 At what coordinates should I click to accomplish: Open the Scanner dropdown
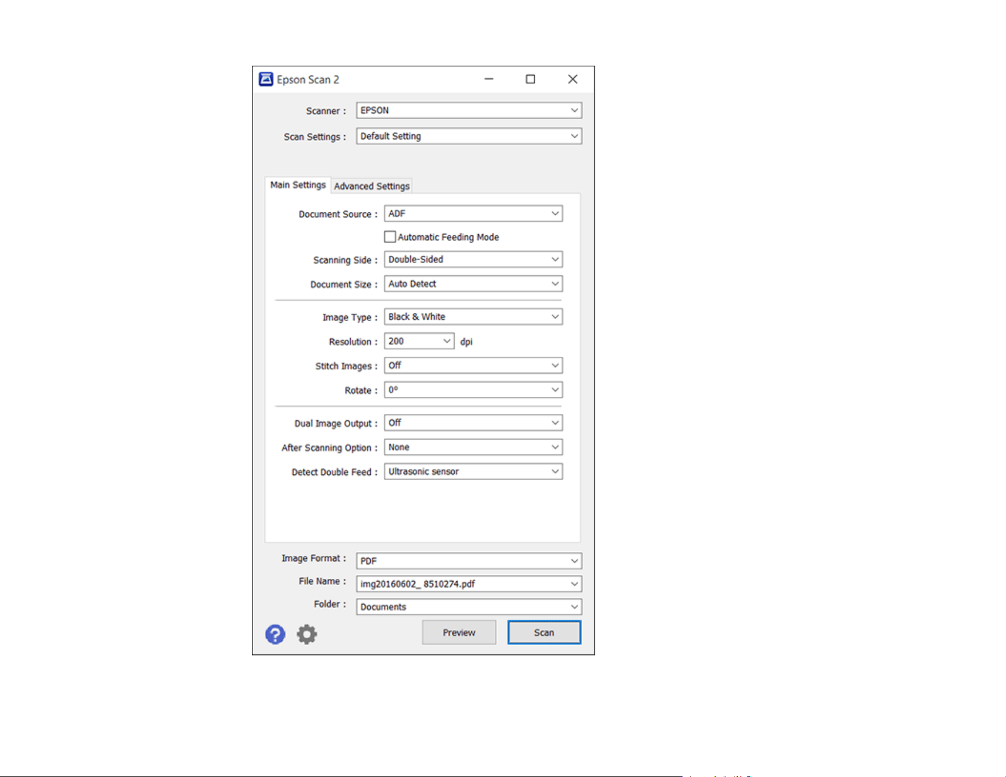(469, 110)
